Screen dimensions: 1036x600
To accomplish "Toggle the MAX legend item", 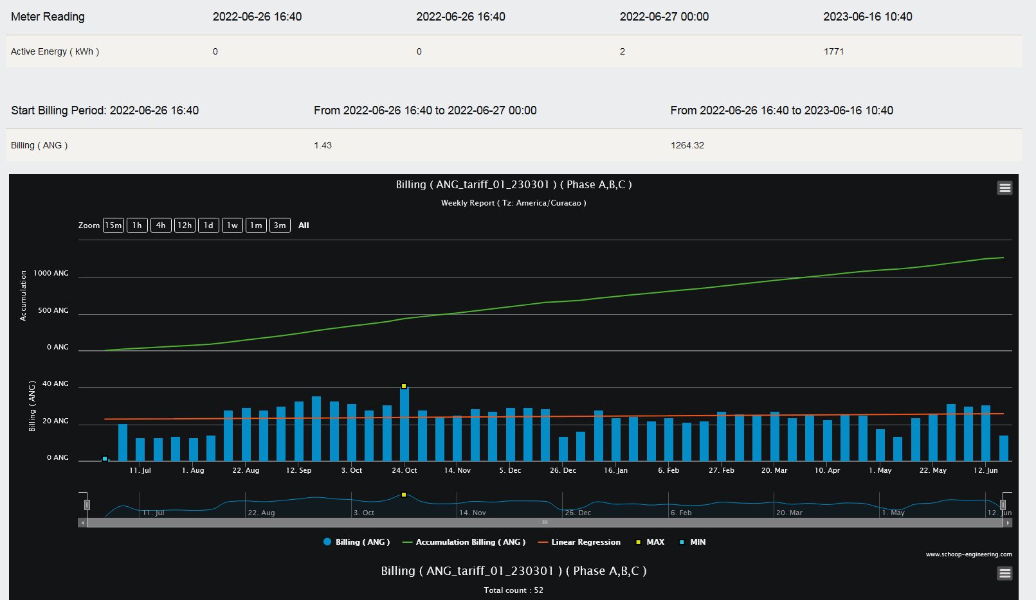I will pyautogui.click(x=650, y=542).
